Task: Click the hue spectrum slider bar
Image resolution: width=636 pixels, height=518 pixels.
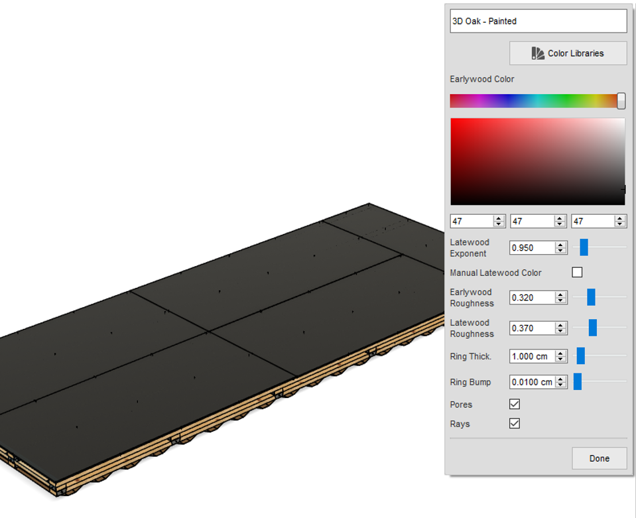Action: tap(534, 101)
